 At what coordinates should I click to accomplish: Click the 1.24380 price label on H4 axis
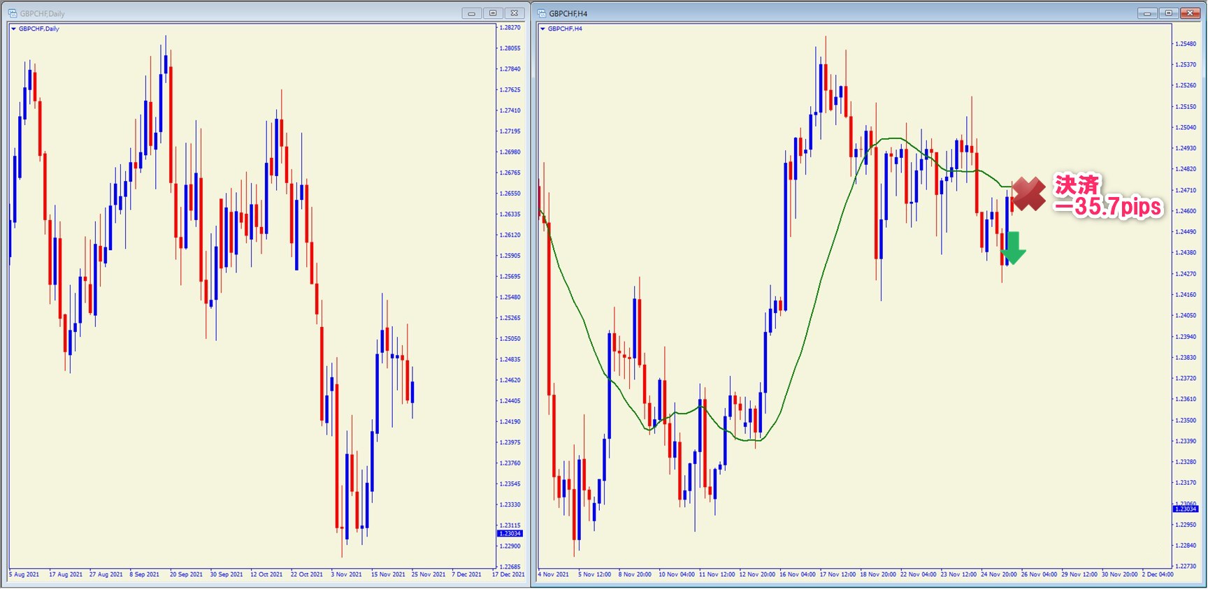pos(1186,253)
